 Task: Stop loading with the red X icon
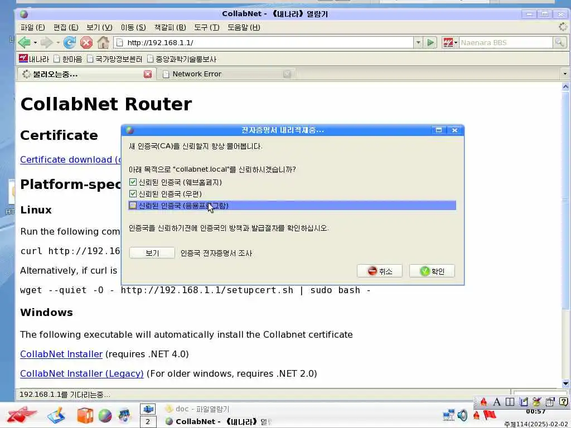coord(86,42)
